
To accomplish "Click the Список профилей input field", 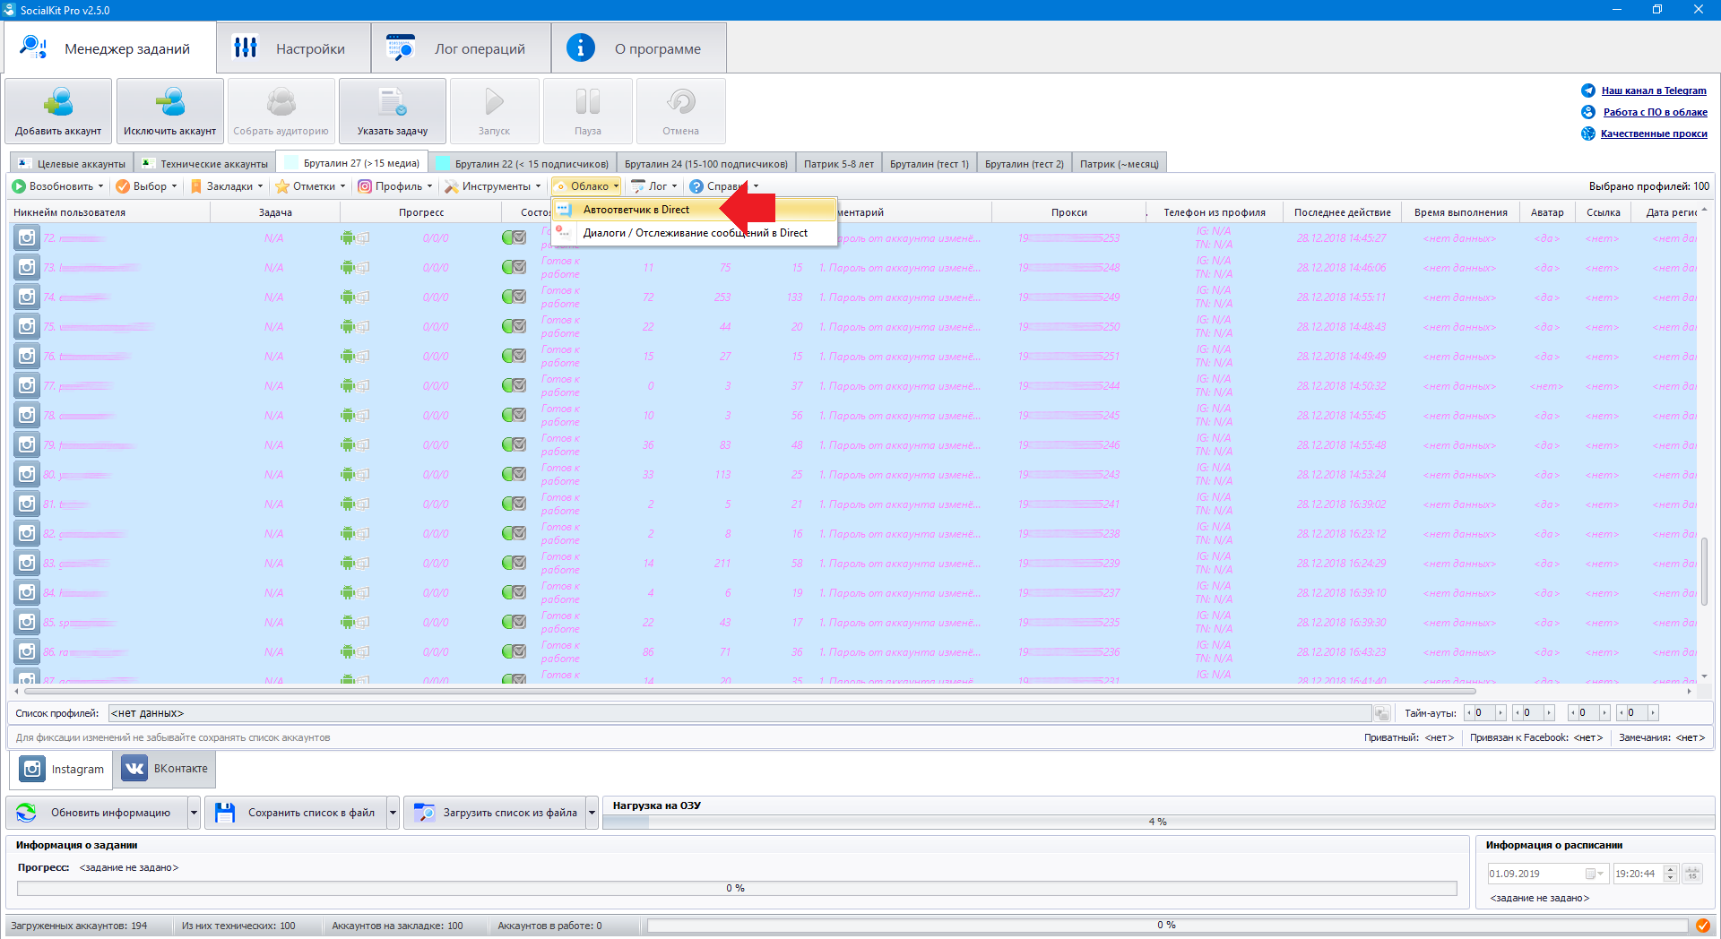I will 739,713.
